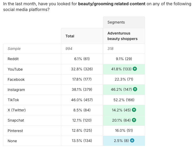The image size is (196, 148).
Task: Click the Sample row label
Action: pyautogui.click(x=14, y=49)
